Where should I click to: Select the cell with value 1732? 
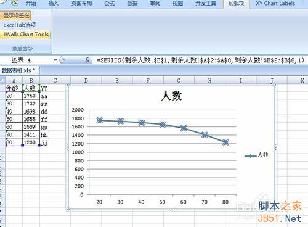pos(31,104)
